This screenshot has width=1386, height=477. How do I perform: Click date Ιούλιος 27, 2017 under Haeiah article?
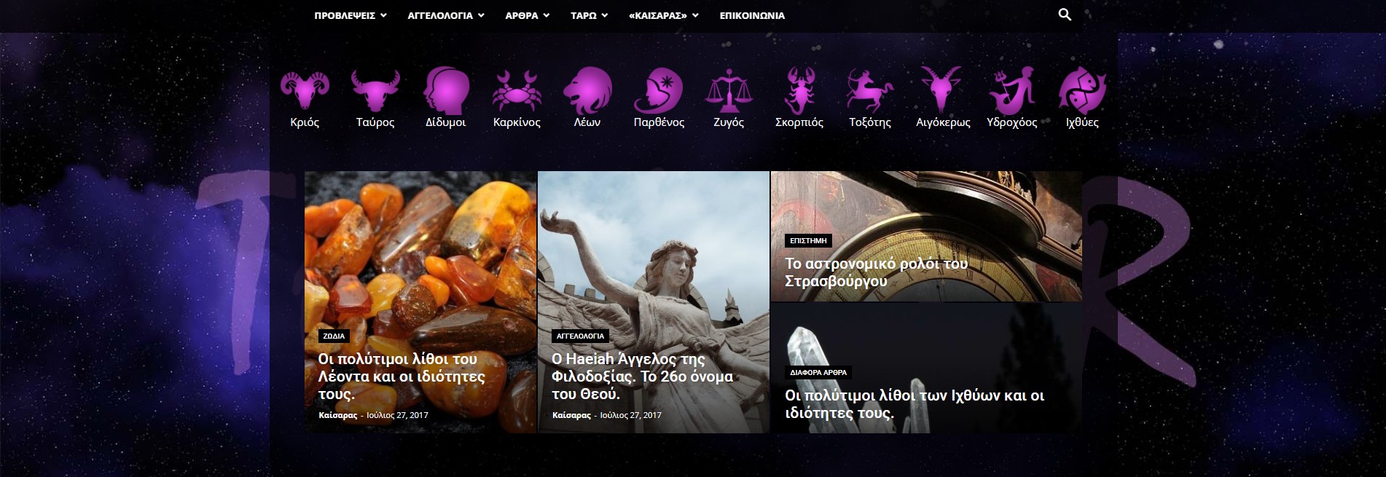[631, 415]
